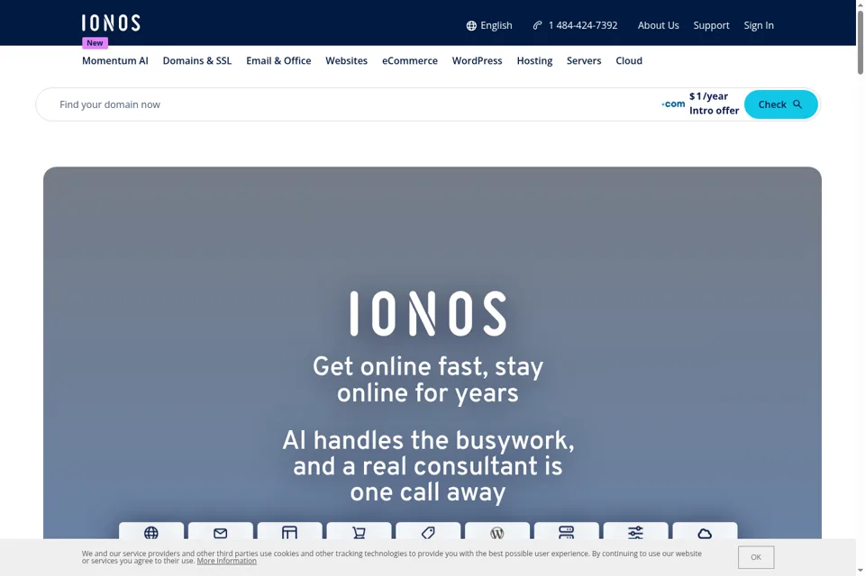Image resolution: width=865 pixels, height=576 pixels.
Task: Click the Check domain button
Action: coord(780,104)
